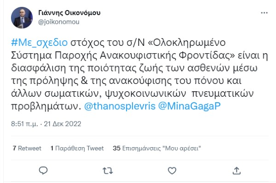This screenshot has width=276, height=183.
Task: Open the @thanosplevris mention
Action: tap(120, 106)
